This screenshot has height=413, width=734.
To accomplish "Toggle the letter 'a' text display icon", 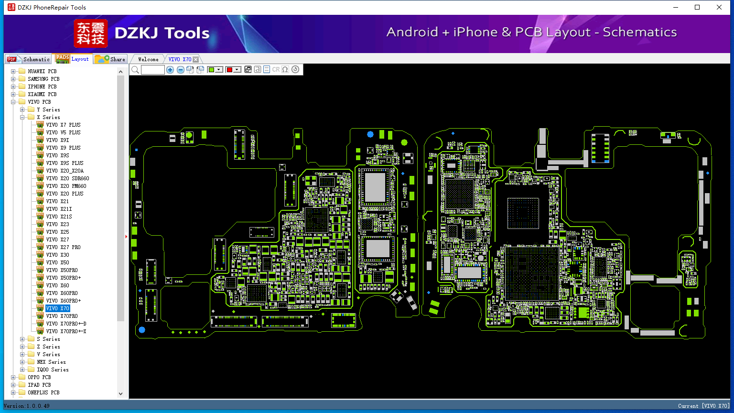I will pos(258,70).
